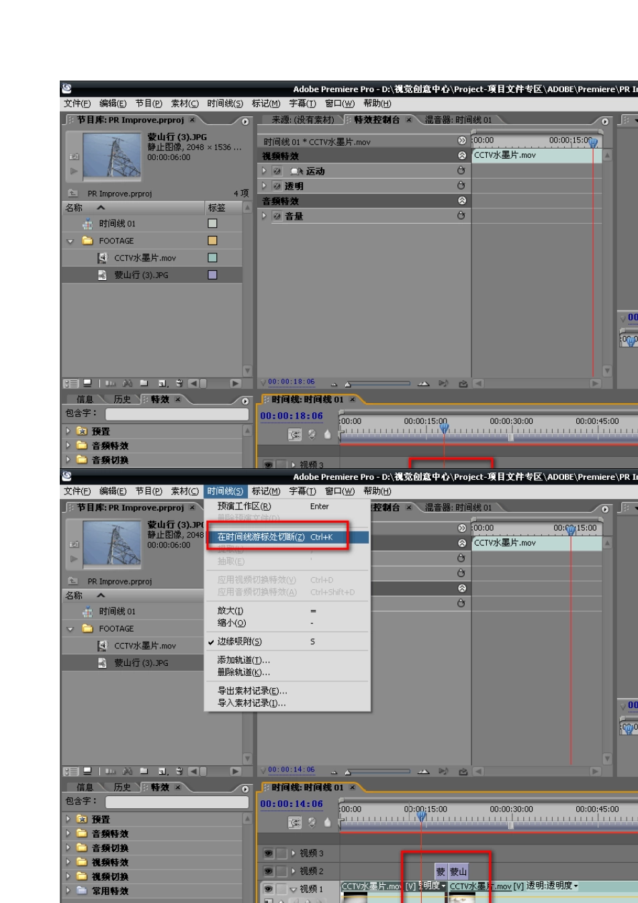Hide 视频 3 track via eye icon lower window

(269, 853)
